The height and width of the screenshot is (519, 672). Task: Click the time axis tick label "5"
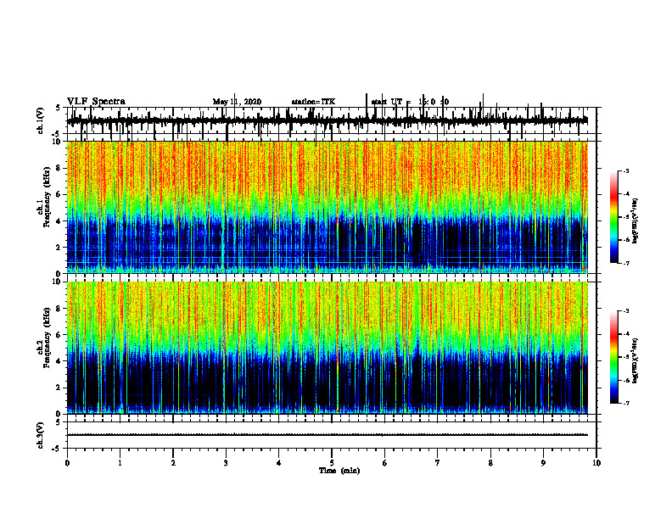pyautogui.click(x=332, y=463)
